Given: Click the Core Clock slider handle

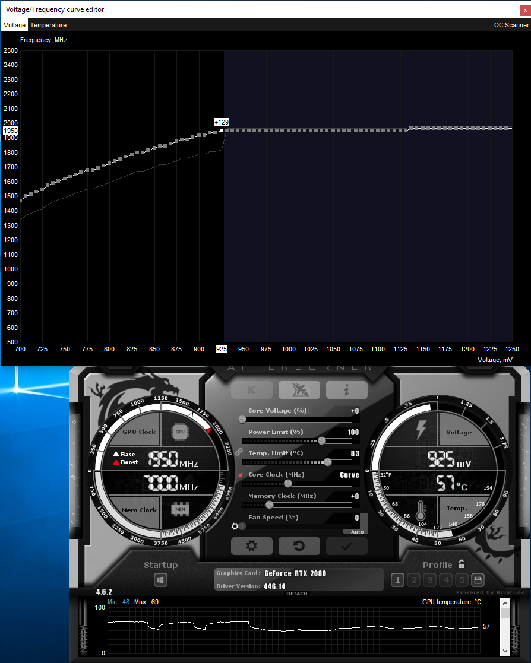Looking at the screenshot, I should click(x=288, y=483).
